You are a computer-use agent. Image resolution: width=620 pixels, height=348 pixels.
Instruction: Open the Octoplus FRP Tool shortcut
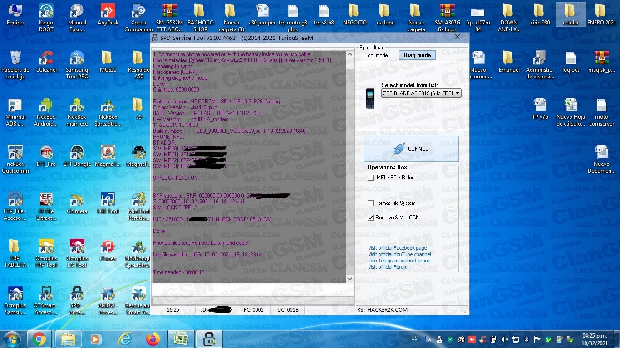pos(46,248)
